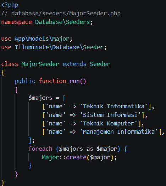Click the 'foreach' keyword

40,149
